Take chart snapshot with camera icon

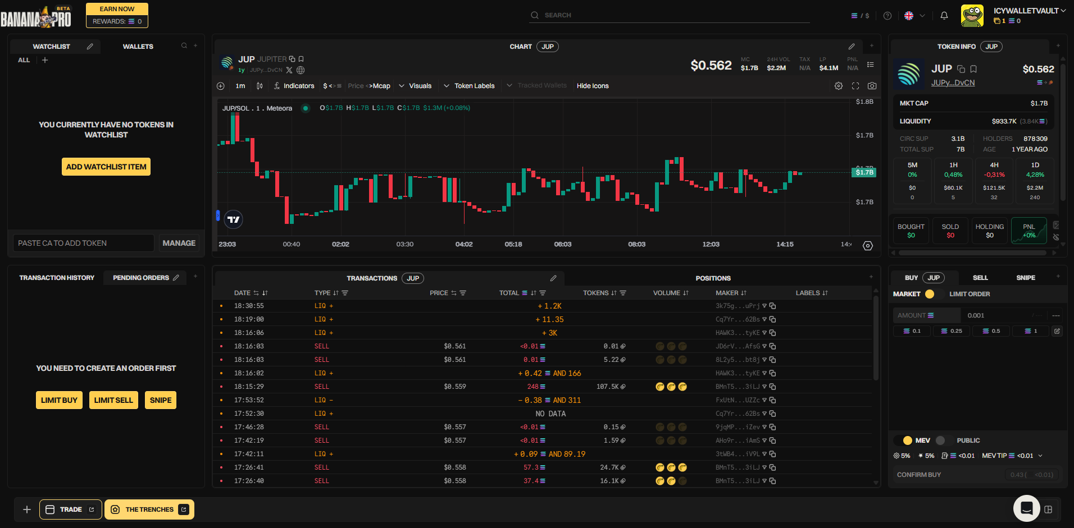[872, 86]
